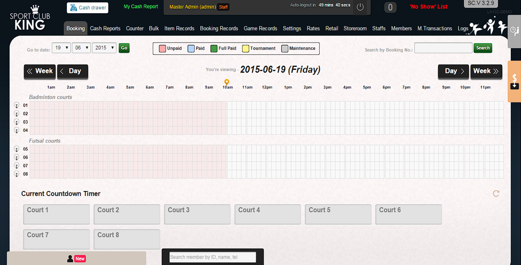Toggle light bulb for court 04

click(x=17, y=130)
